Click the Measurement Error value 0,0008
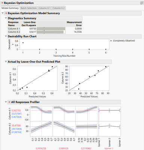This screenshot has width=144, height=150. pyautogui.click(x=78, y=28)
